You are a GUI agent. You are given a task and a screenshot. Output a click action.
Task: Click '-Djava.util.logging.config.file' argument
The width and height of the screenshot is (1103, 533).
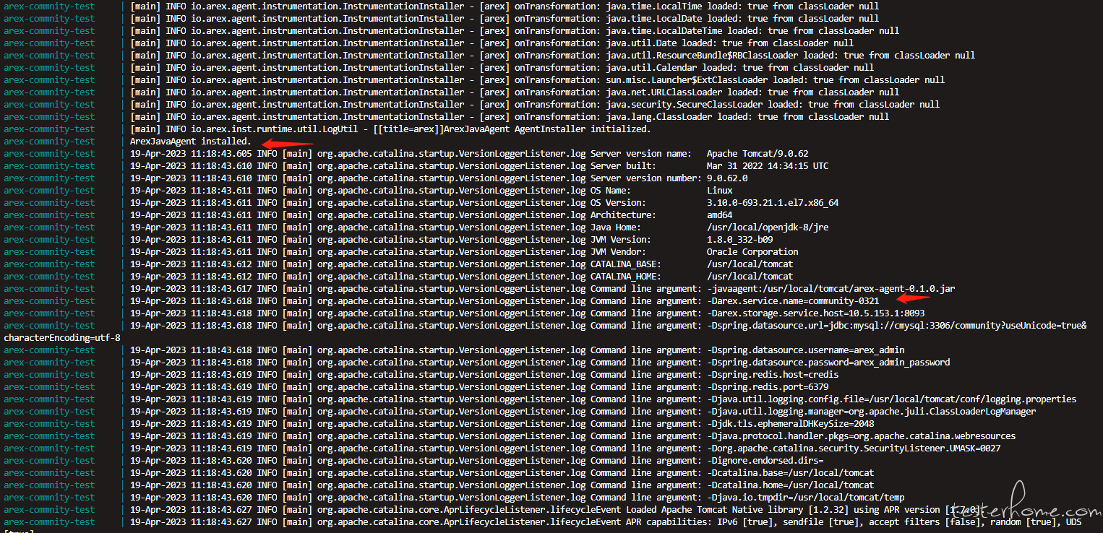click(x=892, y=399)
